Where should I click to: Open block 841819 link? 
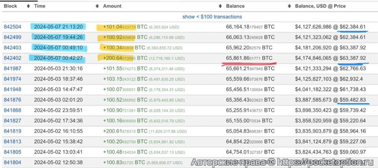tap(12, 131)
